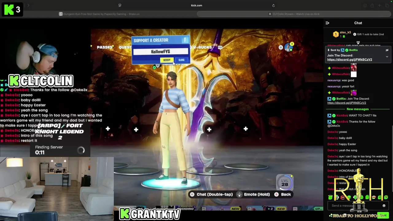Click the nexusrcp username on 'was good'
393x221 pixels.
tap(334, 80)
